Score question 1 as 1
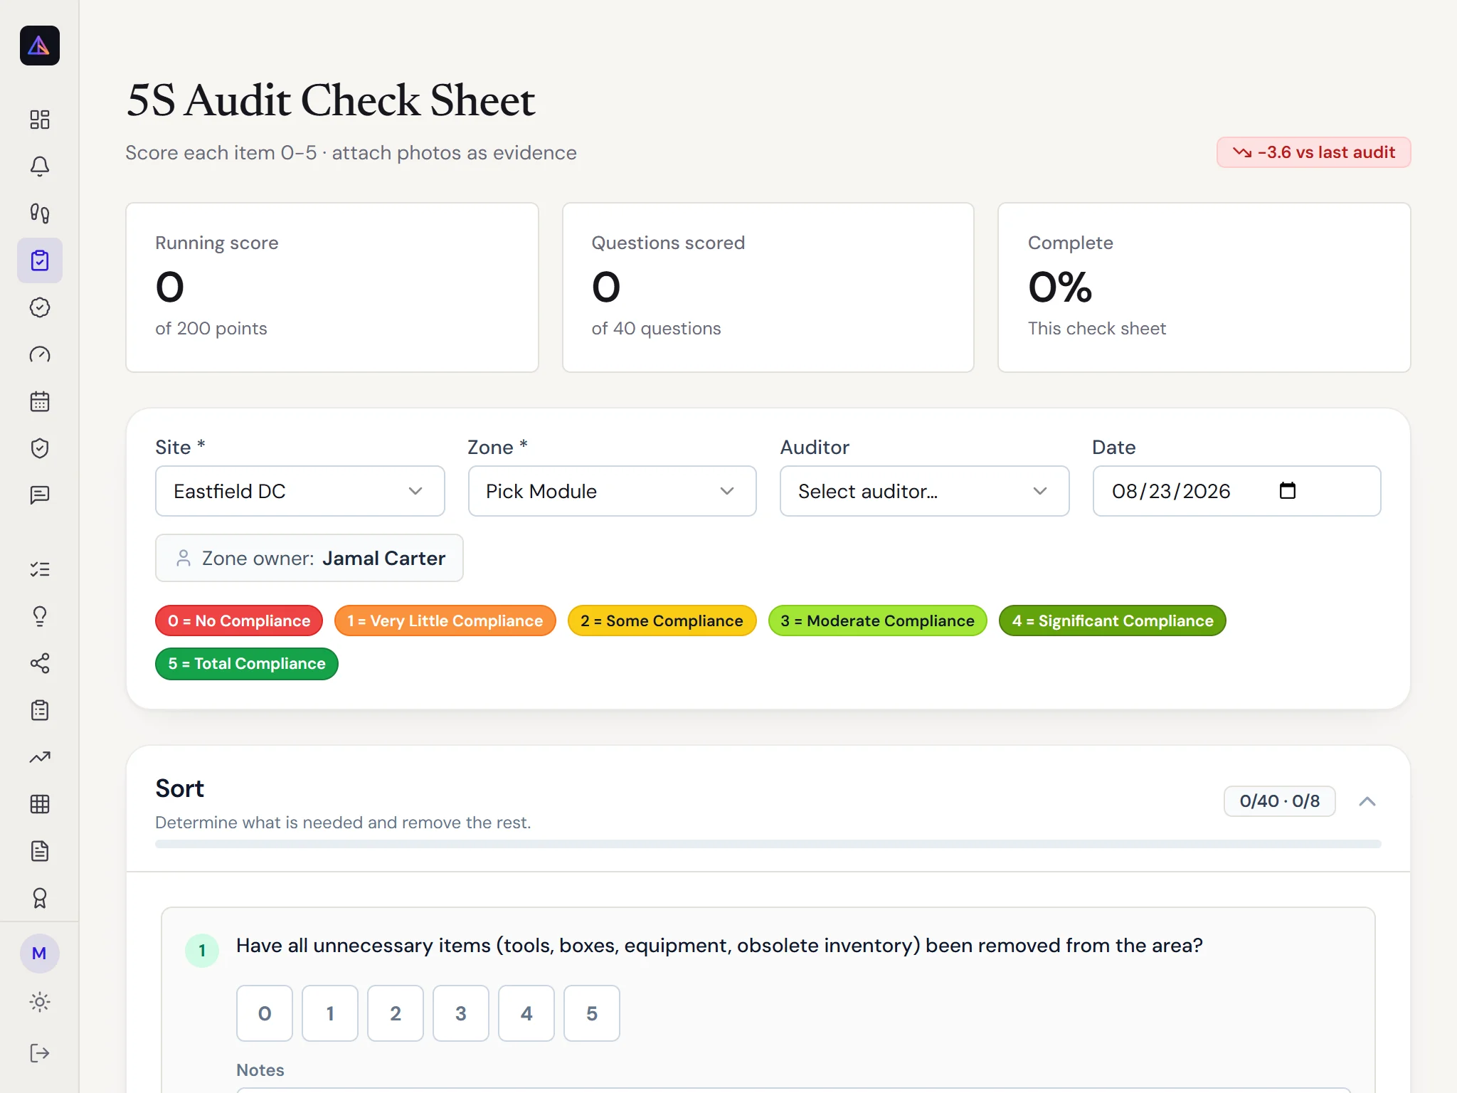The image size is (1457, 1093). point(330,1013)
